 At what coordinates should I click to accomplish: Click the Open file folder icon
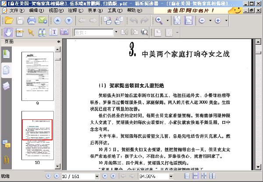(9, 21)
